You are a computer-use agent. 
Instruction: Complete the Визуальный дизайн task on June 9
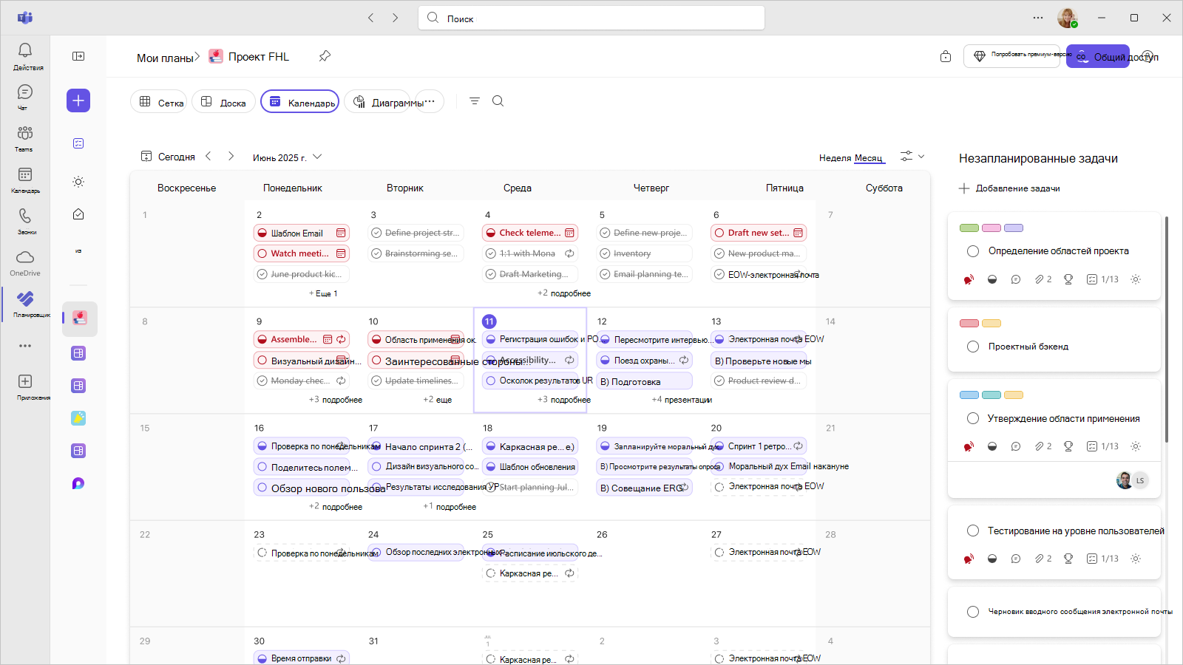point(262,361)
